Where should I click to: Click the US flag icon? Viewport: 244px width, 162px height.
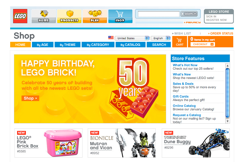tap(111, 38)
